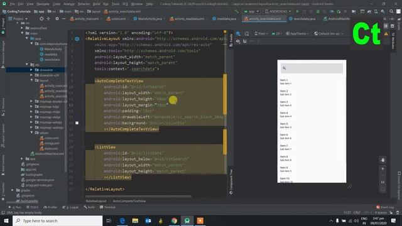Open API 29 version dropdown
Screen dimensions: 402x226
pyautogui.click(x=277, y=33)
